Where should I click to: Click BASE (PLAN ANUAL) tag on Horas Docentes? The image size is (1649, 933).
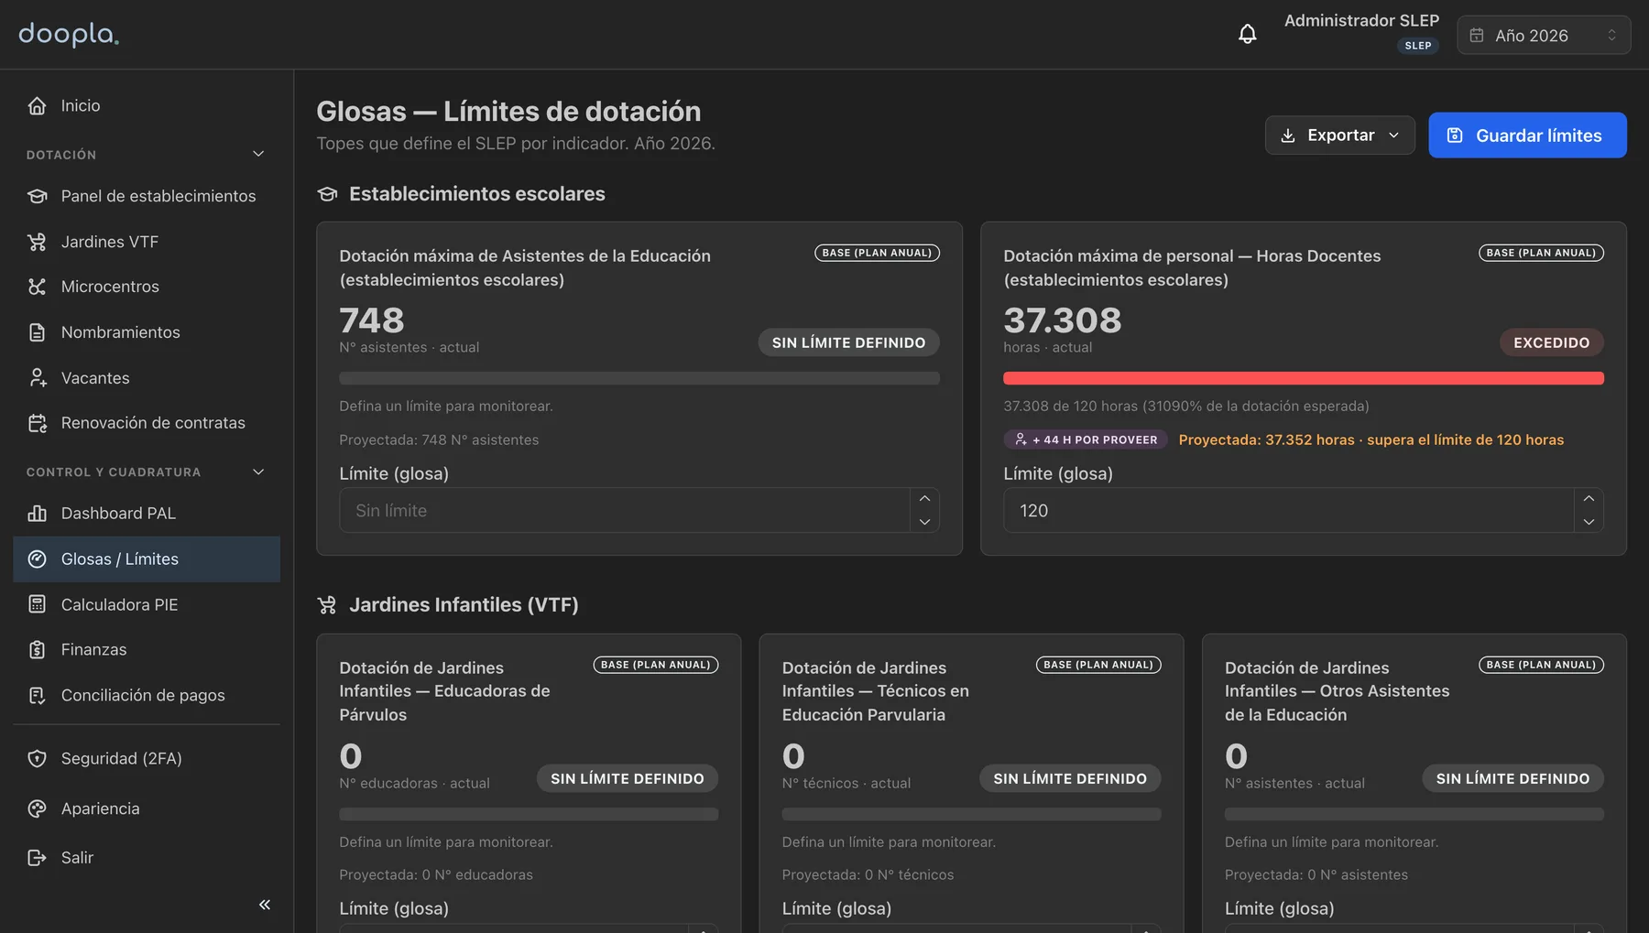(x=1541, y=253)
